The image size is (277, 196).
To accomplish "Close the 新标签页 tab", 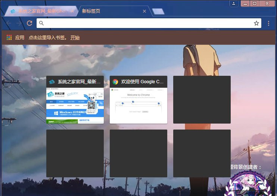I will pos(144,11).
